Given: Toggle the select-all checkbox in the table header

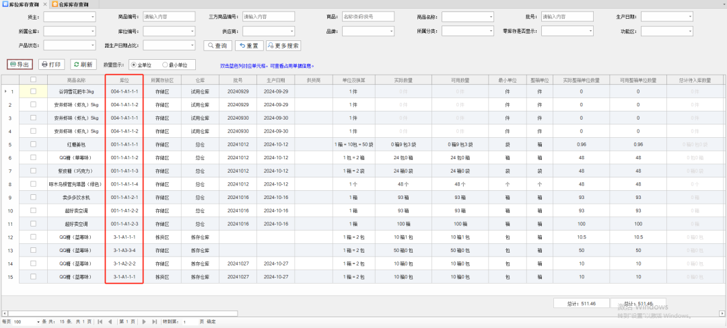Looking at the screenshot, I should point(33,79).
